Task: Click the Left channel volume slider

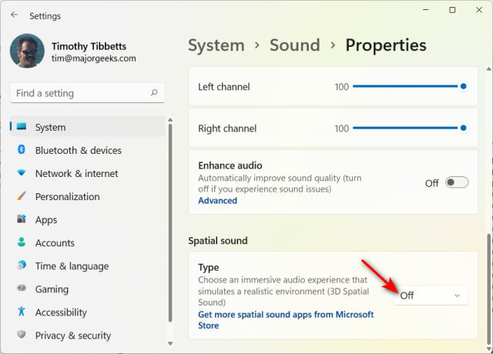Action: [407, 86]
